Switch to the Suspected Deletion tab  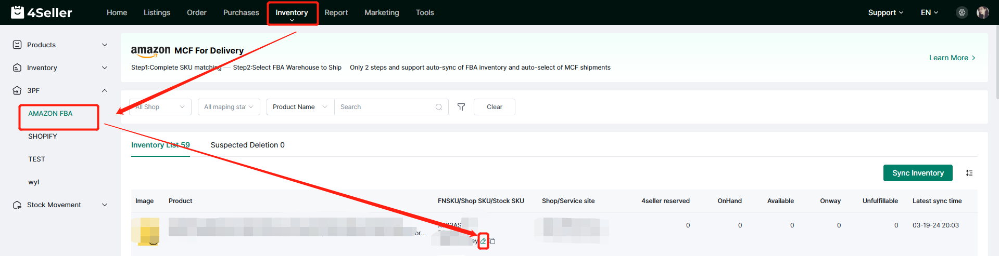247,145
